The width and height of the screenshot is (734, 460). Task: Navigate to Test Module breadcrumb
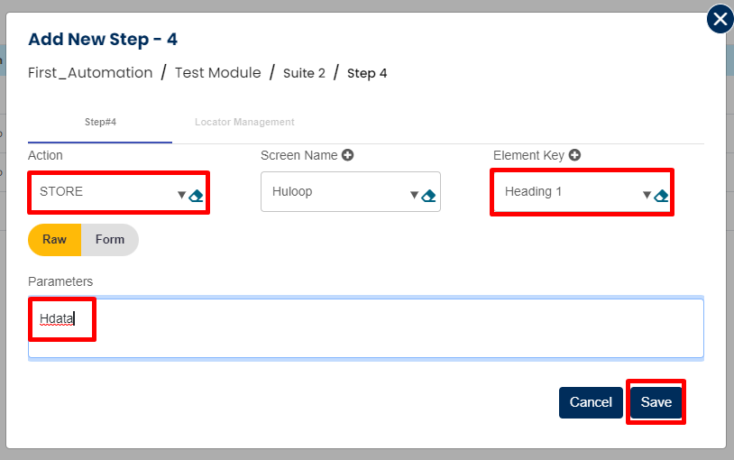[x=217, y=73]
